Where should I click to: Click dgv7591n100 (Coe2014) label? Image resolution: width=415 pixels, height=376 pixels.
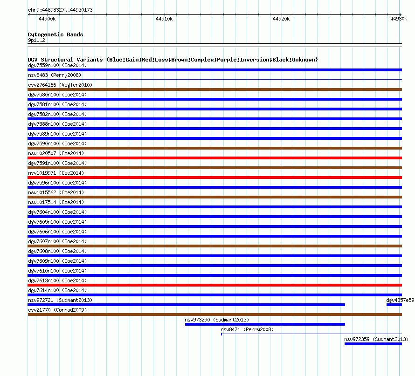tap(57, 163)
